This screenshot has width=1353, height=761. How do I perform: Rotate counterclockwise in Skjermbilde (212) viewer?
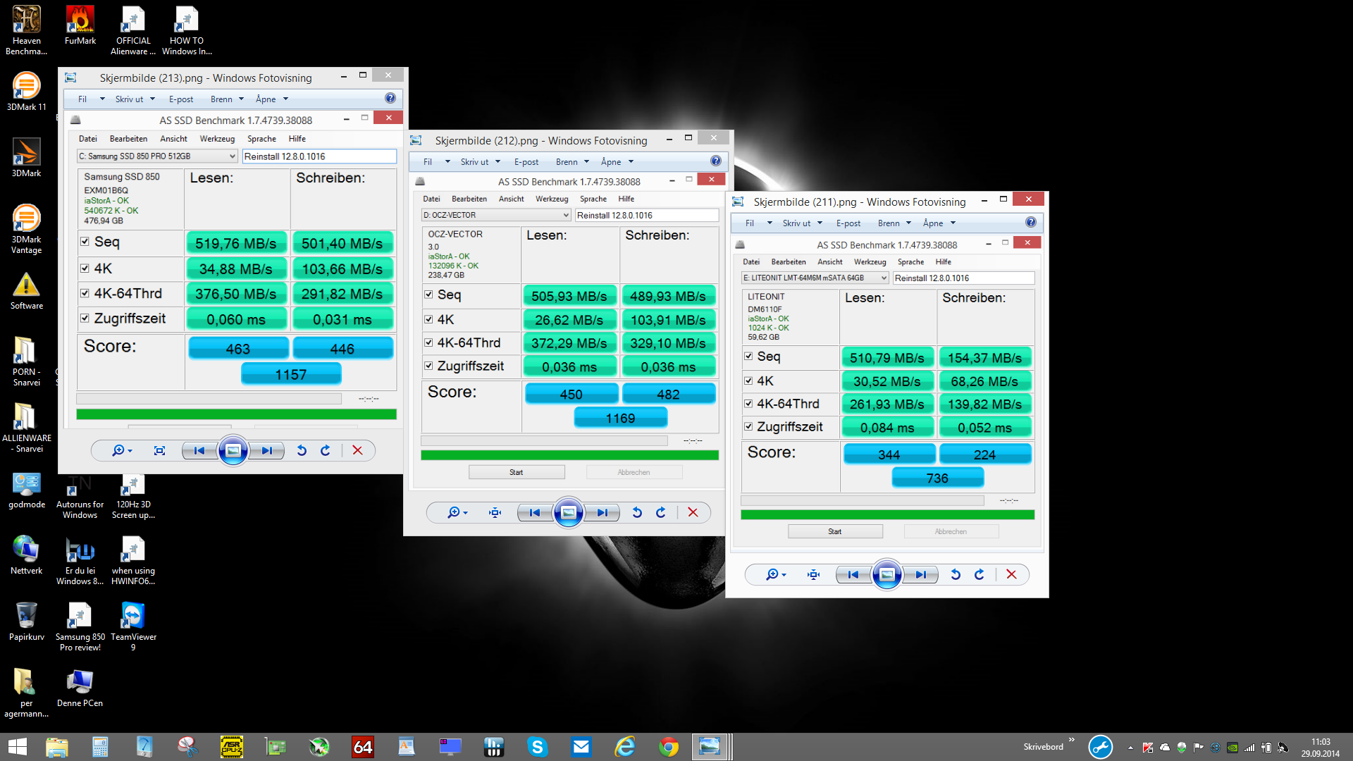click(637, 513)
